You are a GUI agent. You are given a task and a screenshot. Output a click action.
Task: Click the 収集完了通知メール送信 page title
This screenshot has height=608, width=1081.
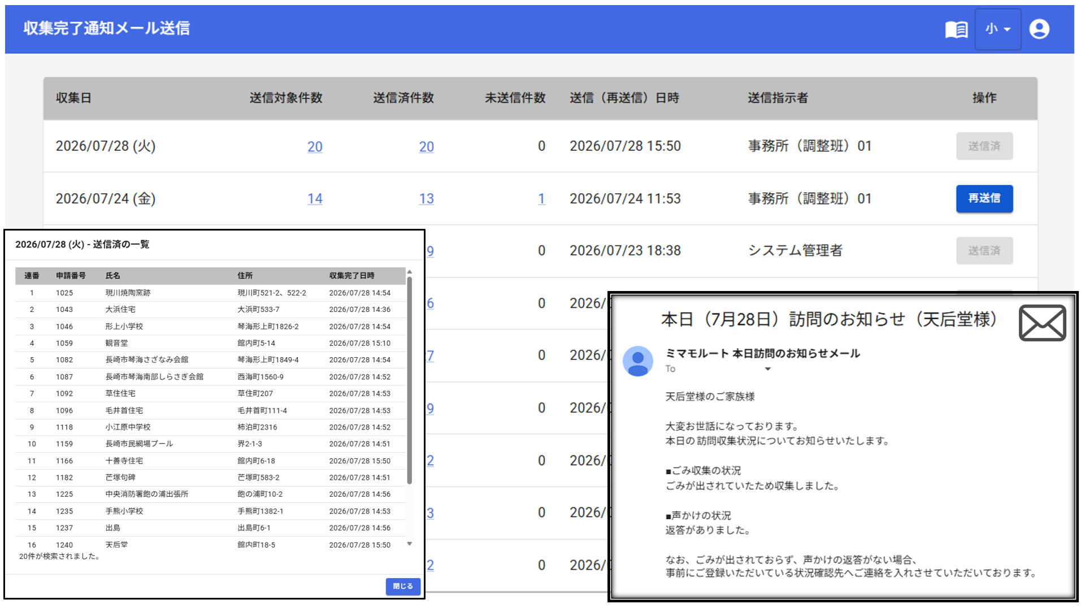click(x=106, y=28)
